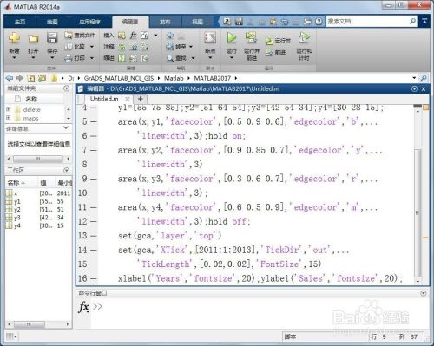Viewport: 434px width, 346px height.
Task: Click the 查找 (Find) magnifier icon
Action: [x=170, y=58]
